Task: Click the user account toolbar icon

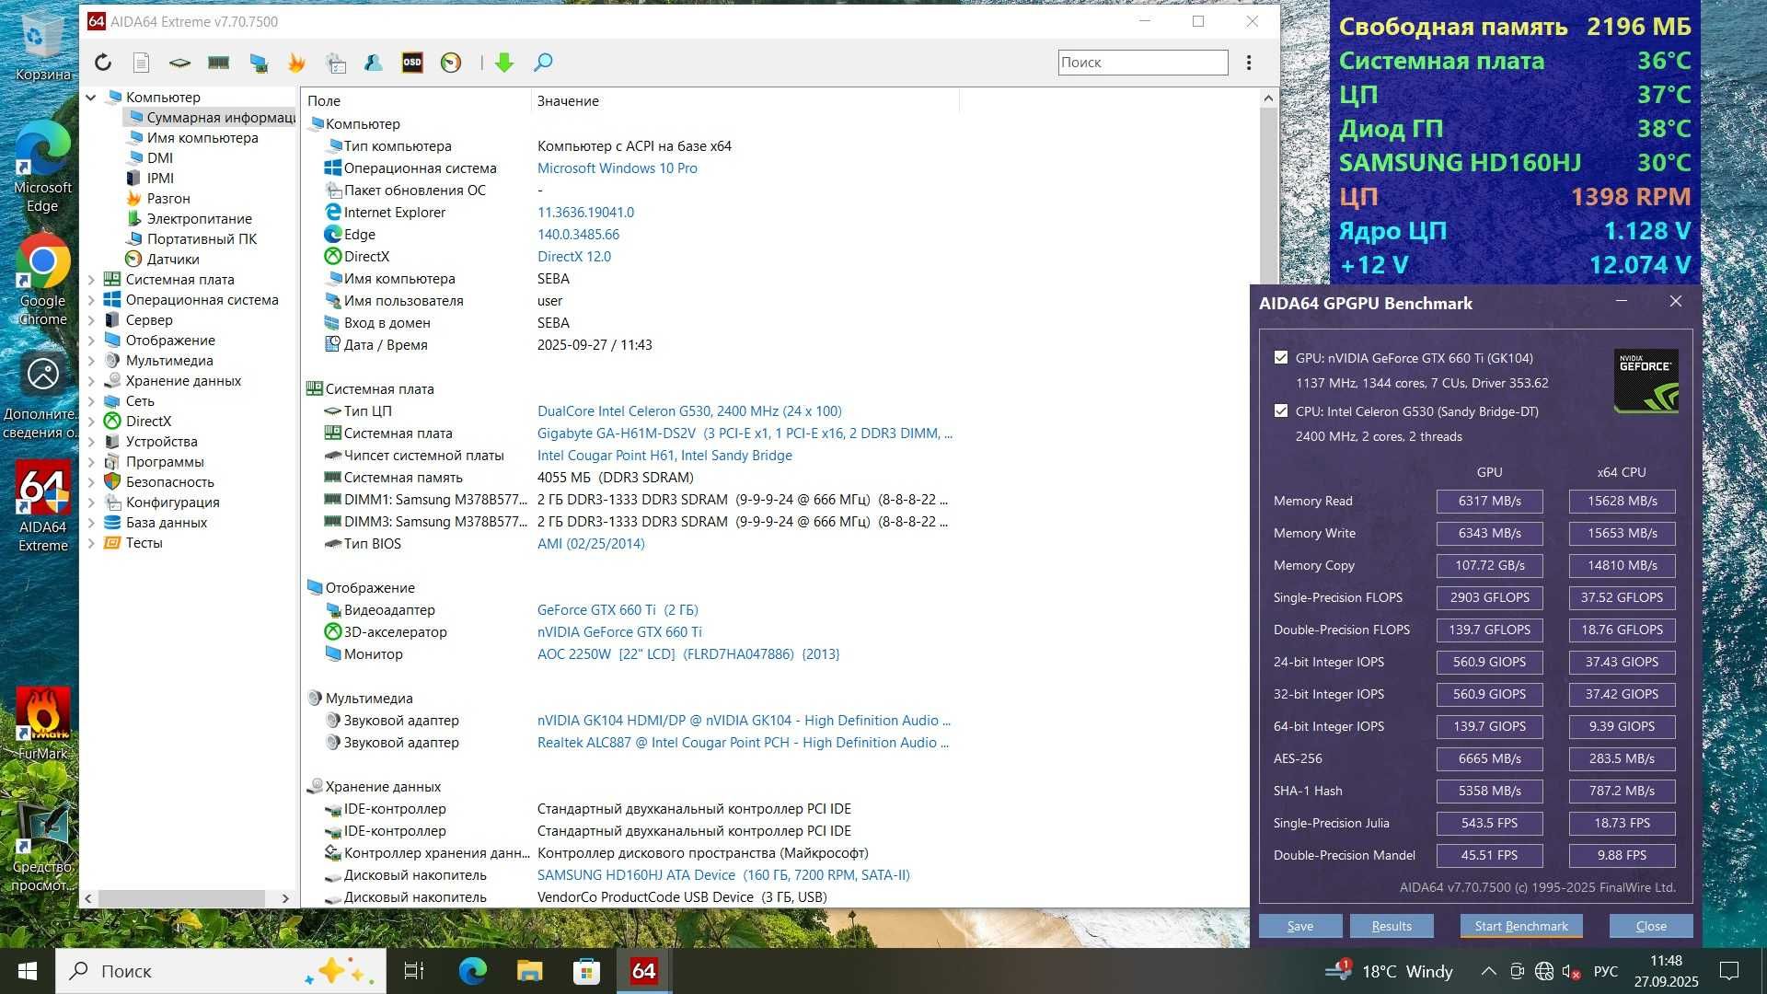Action: 374,63
